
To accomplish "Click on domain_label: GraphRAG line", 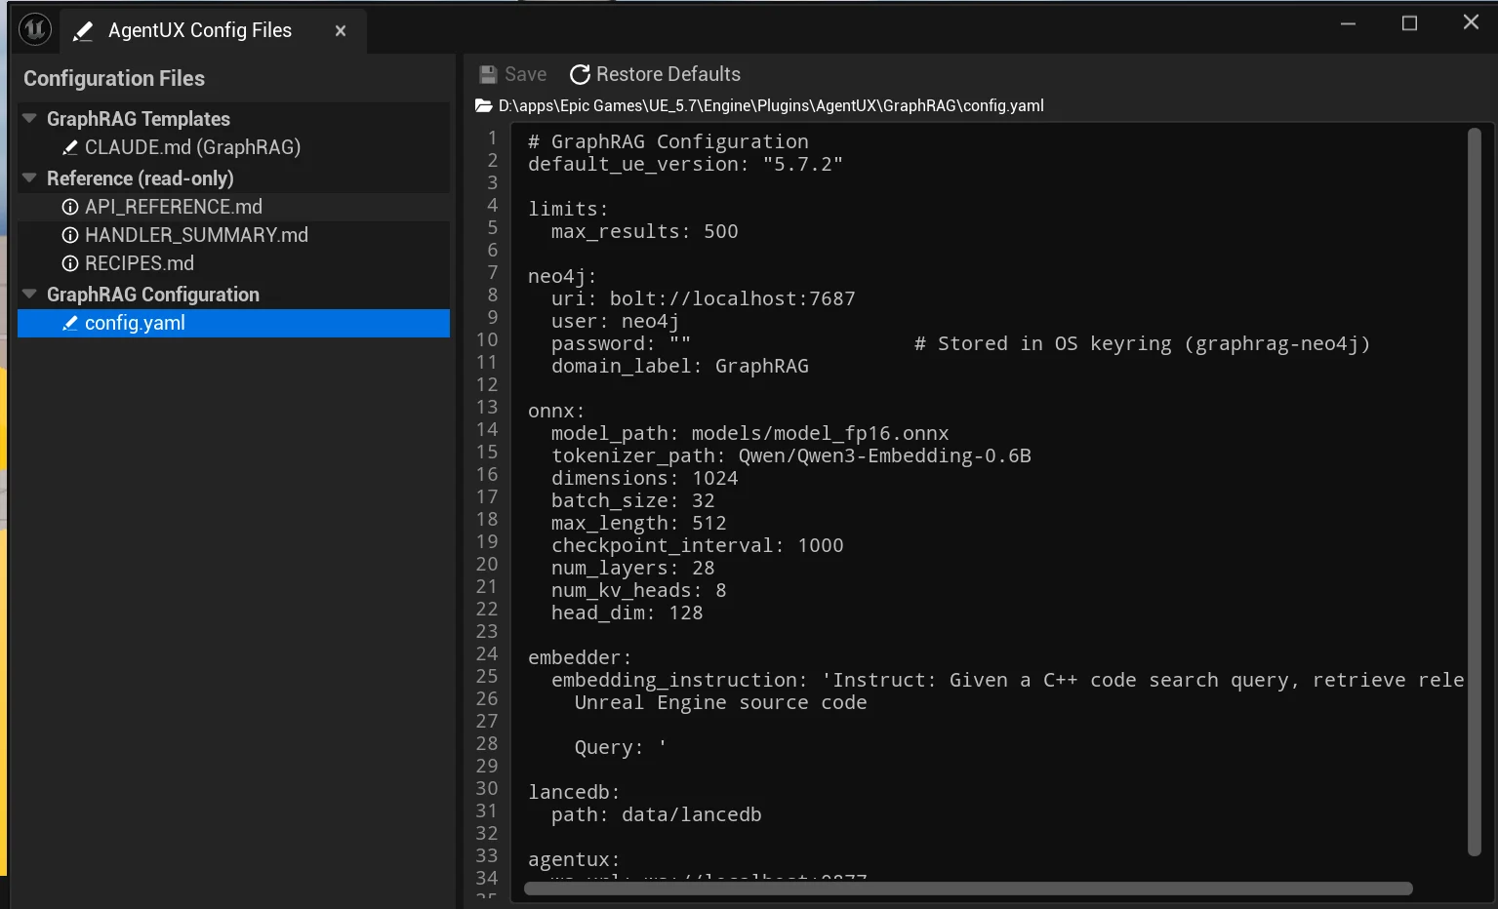I will pyautogui.click(x=680, y=366).
